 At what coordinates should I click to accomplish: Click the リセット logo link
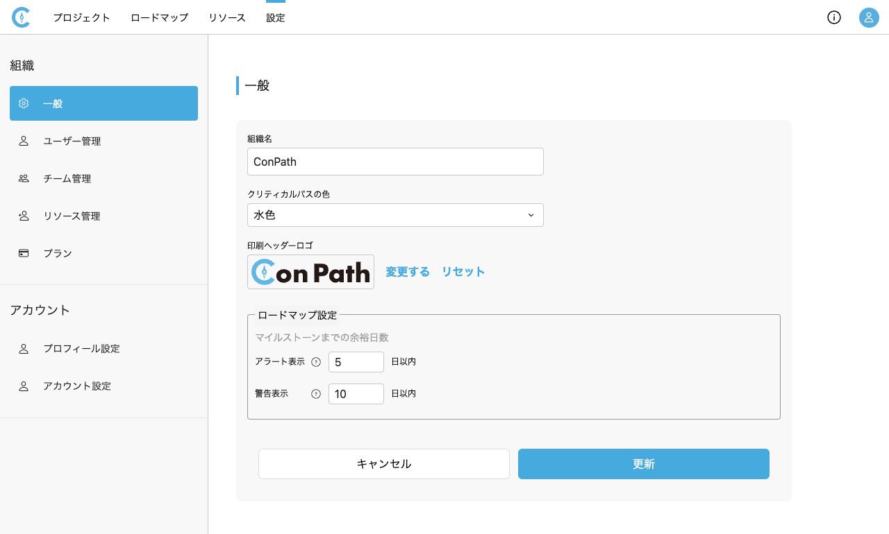[463, 272]
